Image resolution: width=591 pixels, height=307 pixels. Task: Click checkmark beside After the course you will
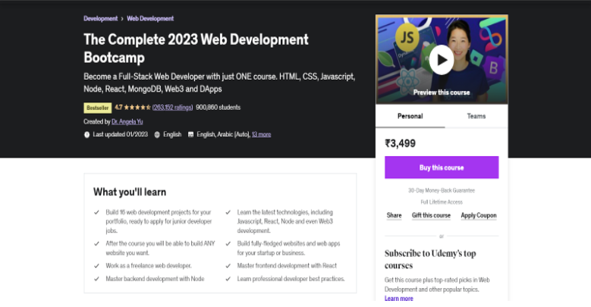tap(96, 244)
